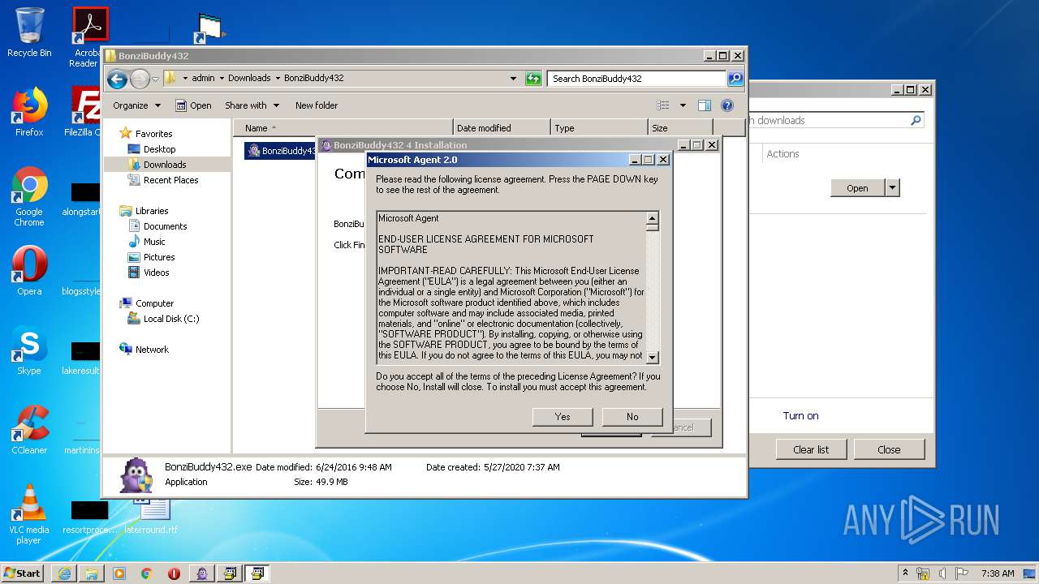Open the Videos library
This screenshot has height=584, width=1039.
149,273
